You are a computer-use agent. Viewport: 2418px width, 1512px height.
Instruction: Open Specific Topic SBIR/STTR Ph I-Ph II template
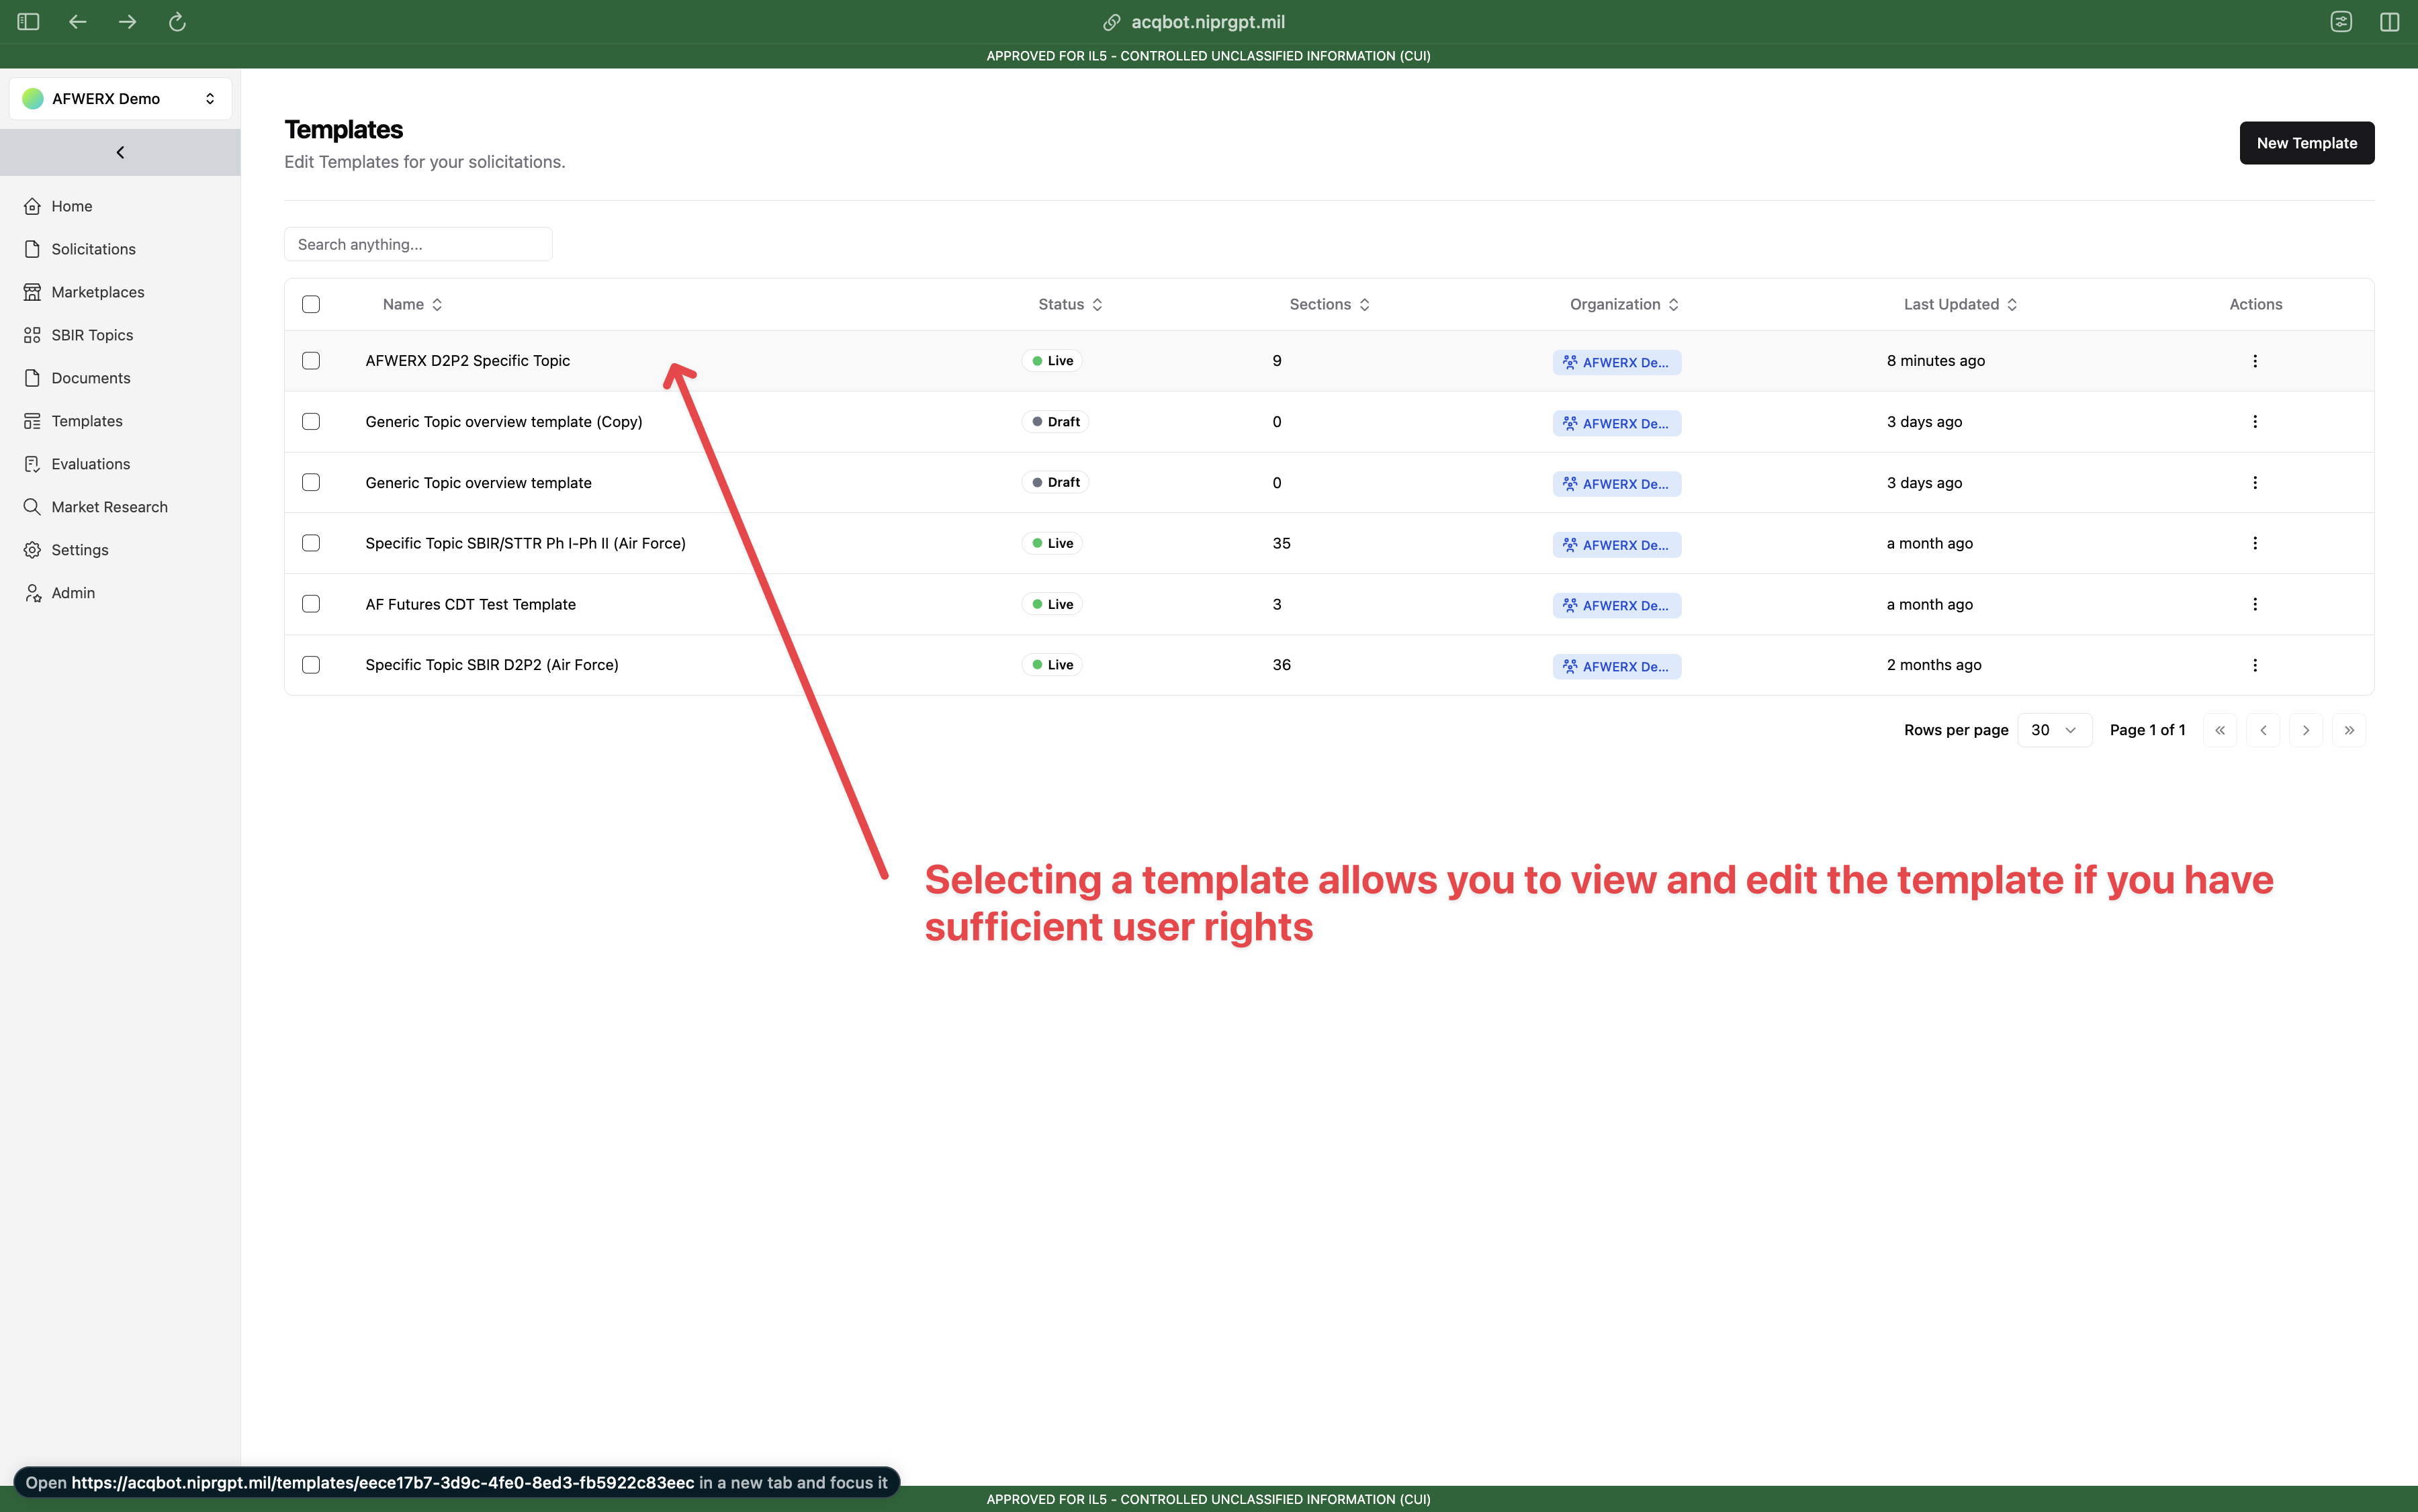click(x=525, y=543)
